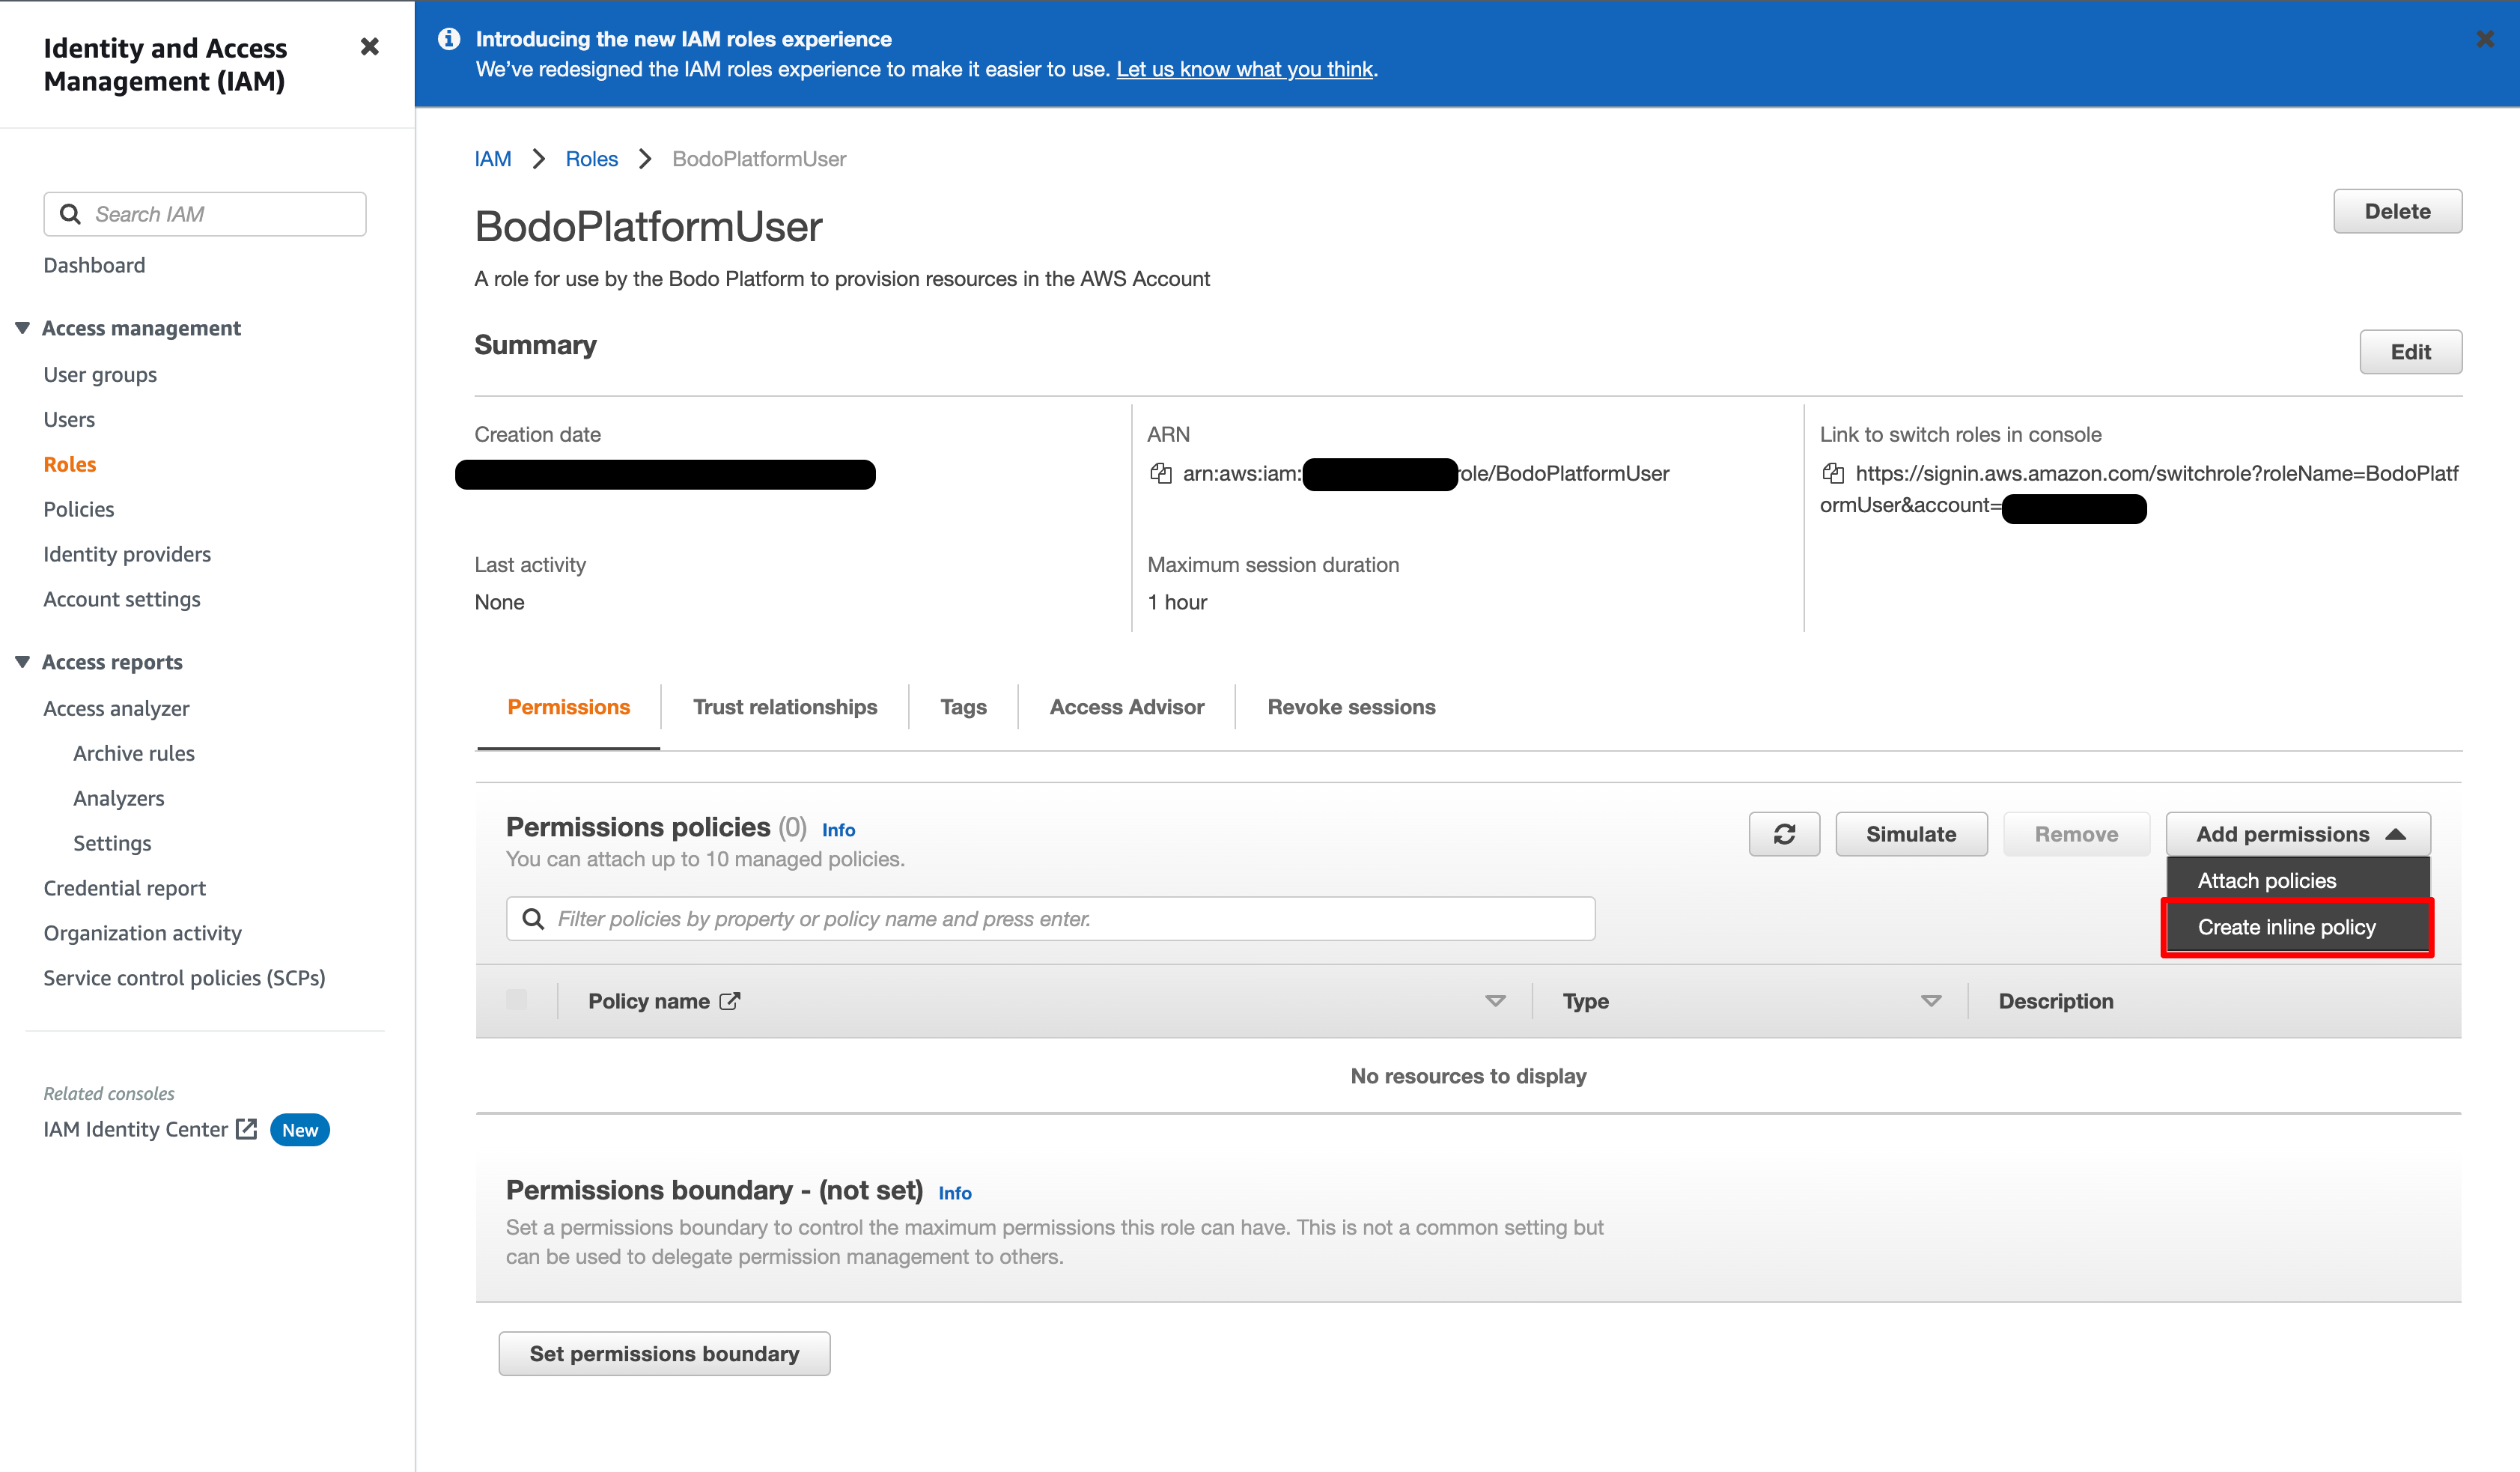Copy the role ARN
Screen dimensions: 2520x1472
(x=1161, y=473)
